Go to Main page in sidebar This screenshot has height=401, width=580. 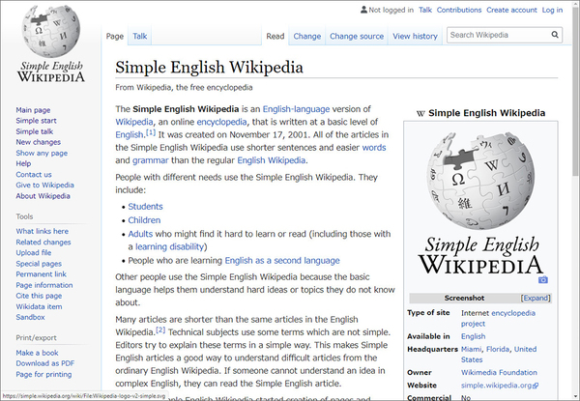[33, 110]
